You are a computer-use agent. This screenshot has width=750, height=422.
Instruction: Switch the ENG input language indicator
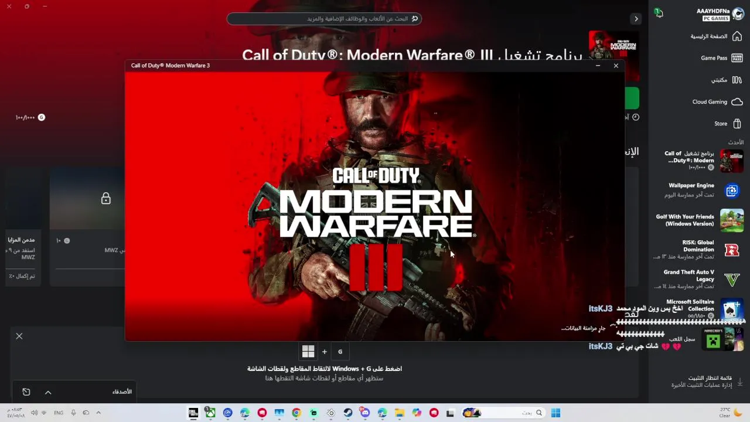click(x=59, y=413)
